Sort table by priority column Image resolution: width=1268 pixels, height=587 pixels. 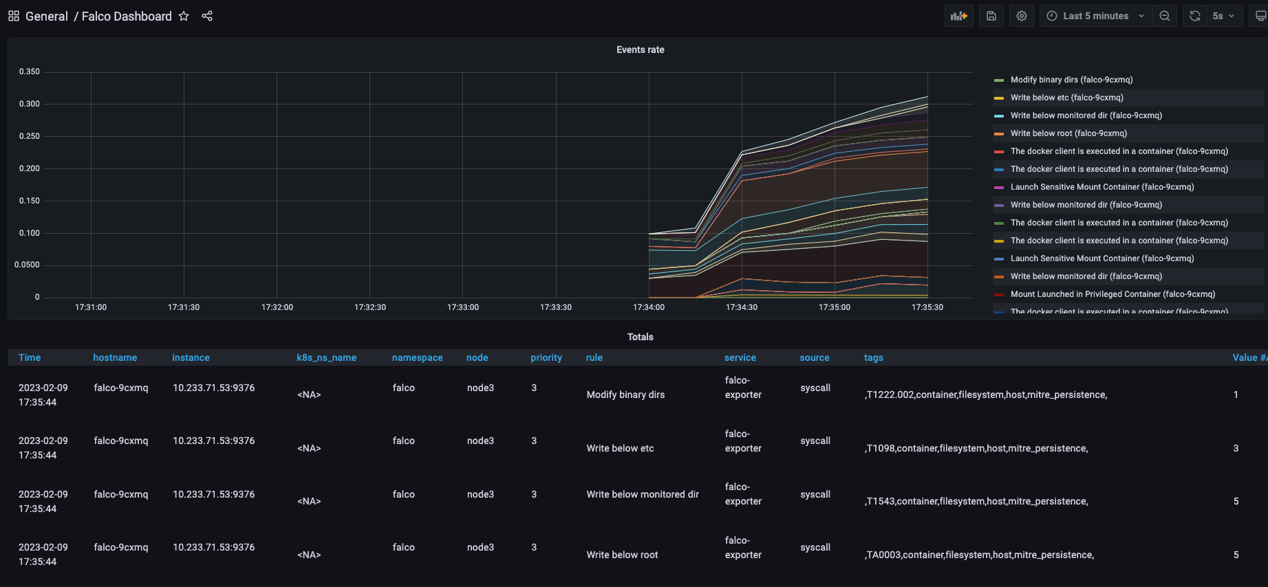[546, 357]
